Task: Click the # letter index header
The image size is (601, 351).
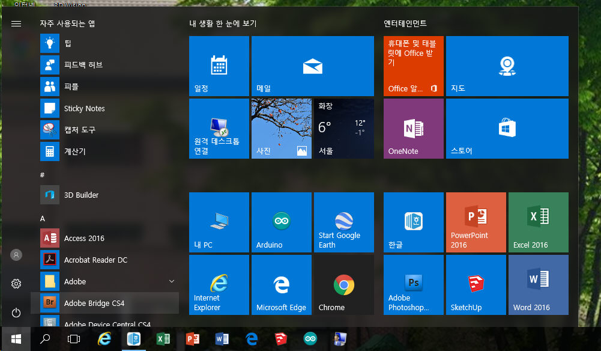Action: [42, 175]
